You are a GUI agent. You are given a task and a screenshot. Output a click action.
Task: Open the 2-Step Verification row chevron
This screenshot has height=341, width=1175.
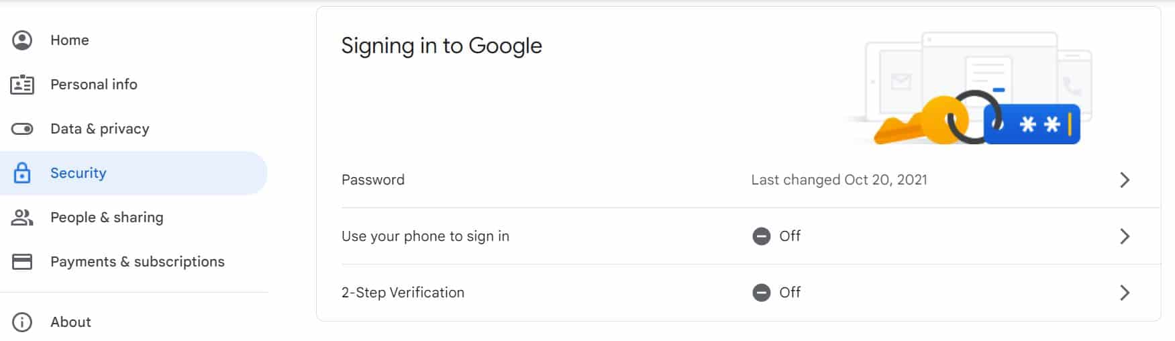pyautogui.click(x=1125, y=293)
